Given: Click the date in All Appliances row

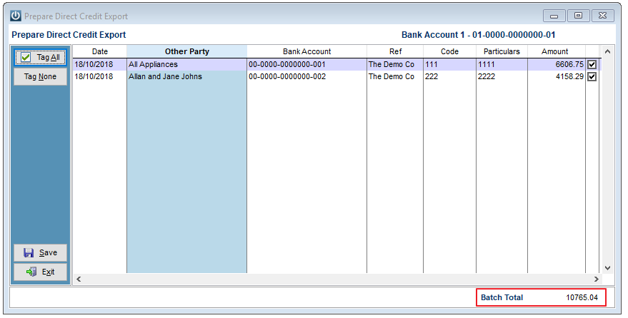Looking at the screenshot, I should point(100,64).
